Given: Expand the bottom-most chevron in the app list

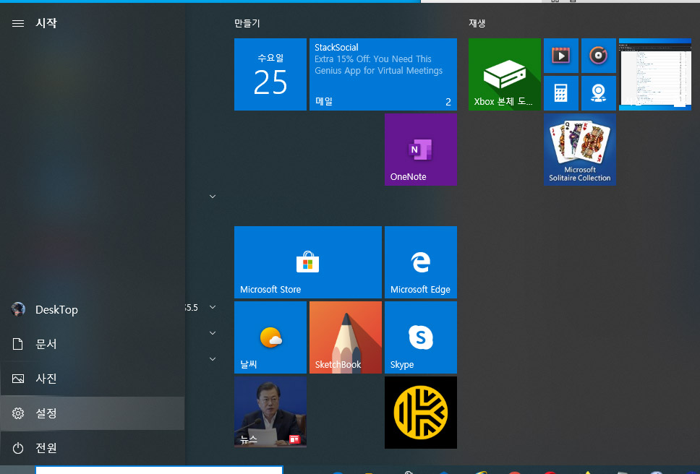Looking at the screenshot, I should click(213, 358).
